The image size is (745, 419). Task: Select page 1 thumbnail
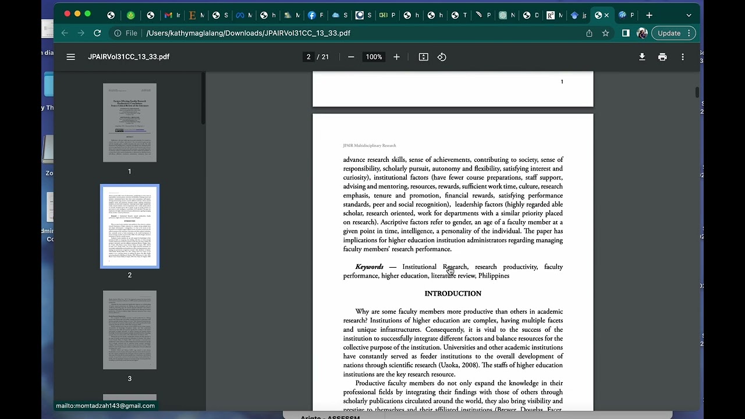pyautogui.click(x=130, y=123)
